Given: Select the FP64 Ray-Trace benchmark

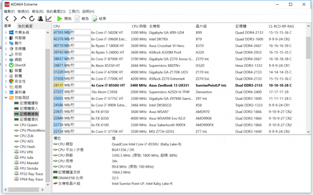Looking at the screenshot, I should click(x=31, y=179).
